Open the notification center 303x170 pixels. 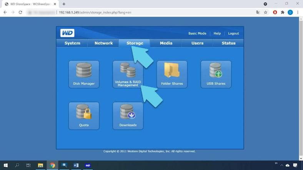click(295, 165)
